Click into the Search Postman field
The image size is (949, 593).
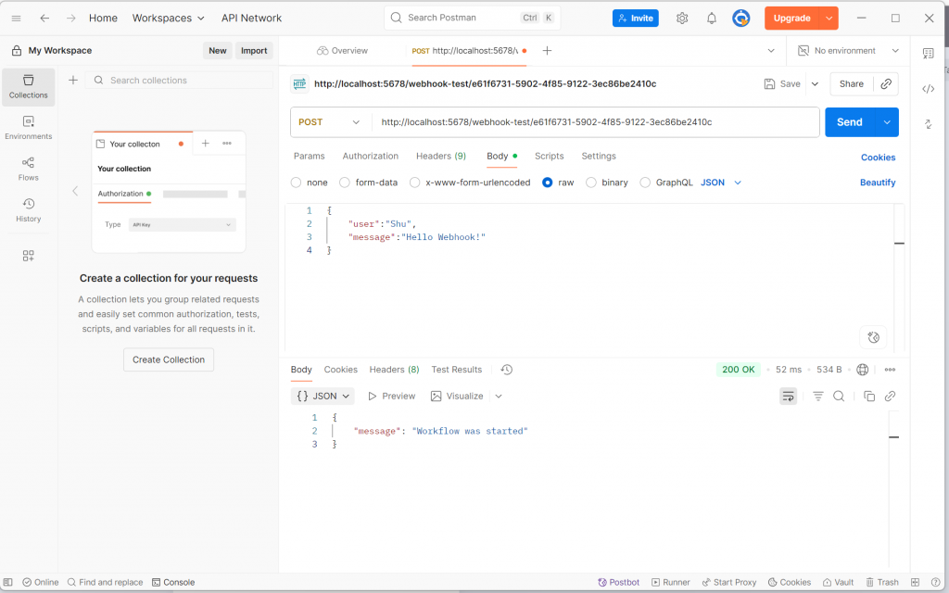click(x=472, y=19)
